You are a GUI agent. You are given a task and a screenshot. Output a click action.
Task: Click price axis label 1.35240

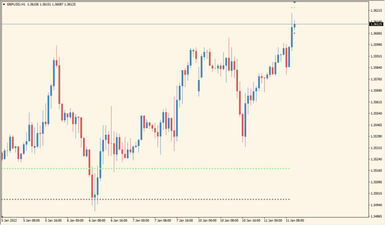[x=376, y=159]
